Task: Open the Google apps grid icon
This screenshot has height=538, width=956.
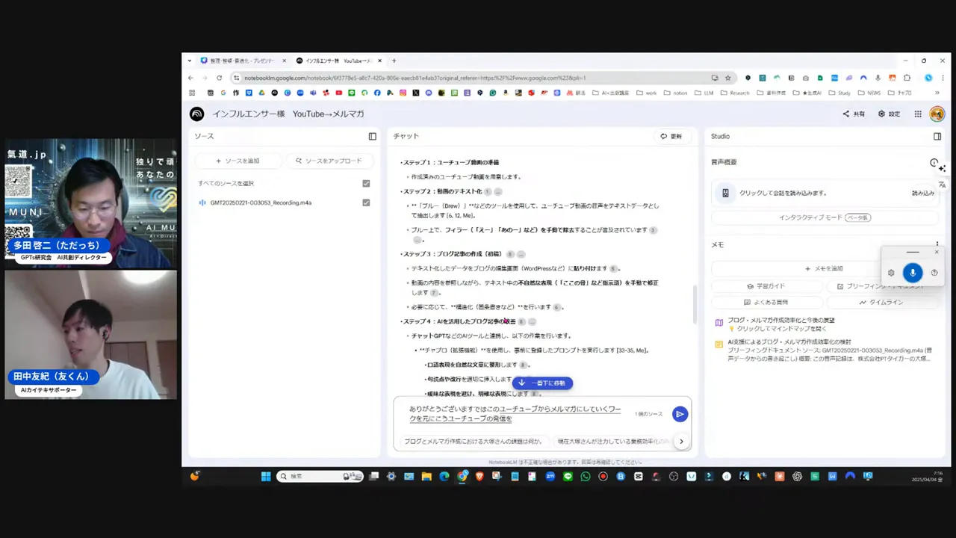Action: click(917, 114)
